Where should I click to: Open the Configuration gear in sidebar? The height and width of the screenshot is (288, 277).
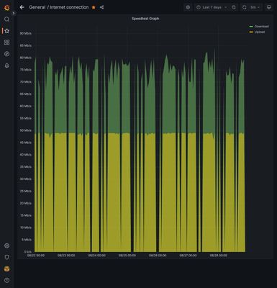tap(6, 246)
